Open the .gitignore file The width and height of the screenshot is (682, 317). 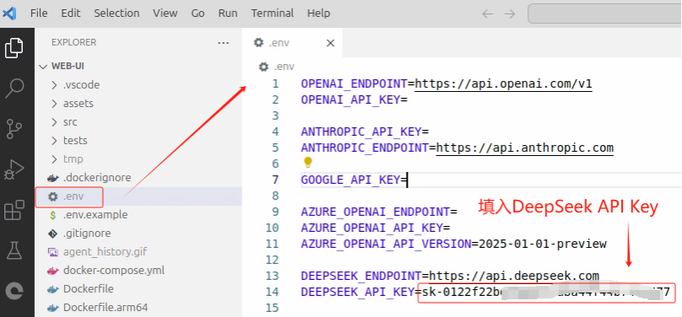tap(138, 234)
